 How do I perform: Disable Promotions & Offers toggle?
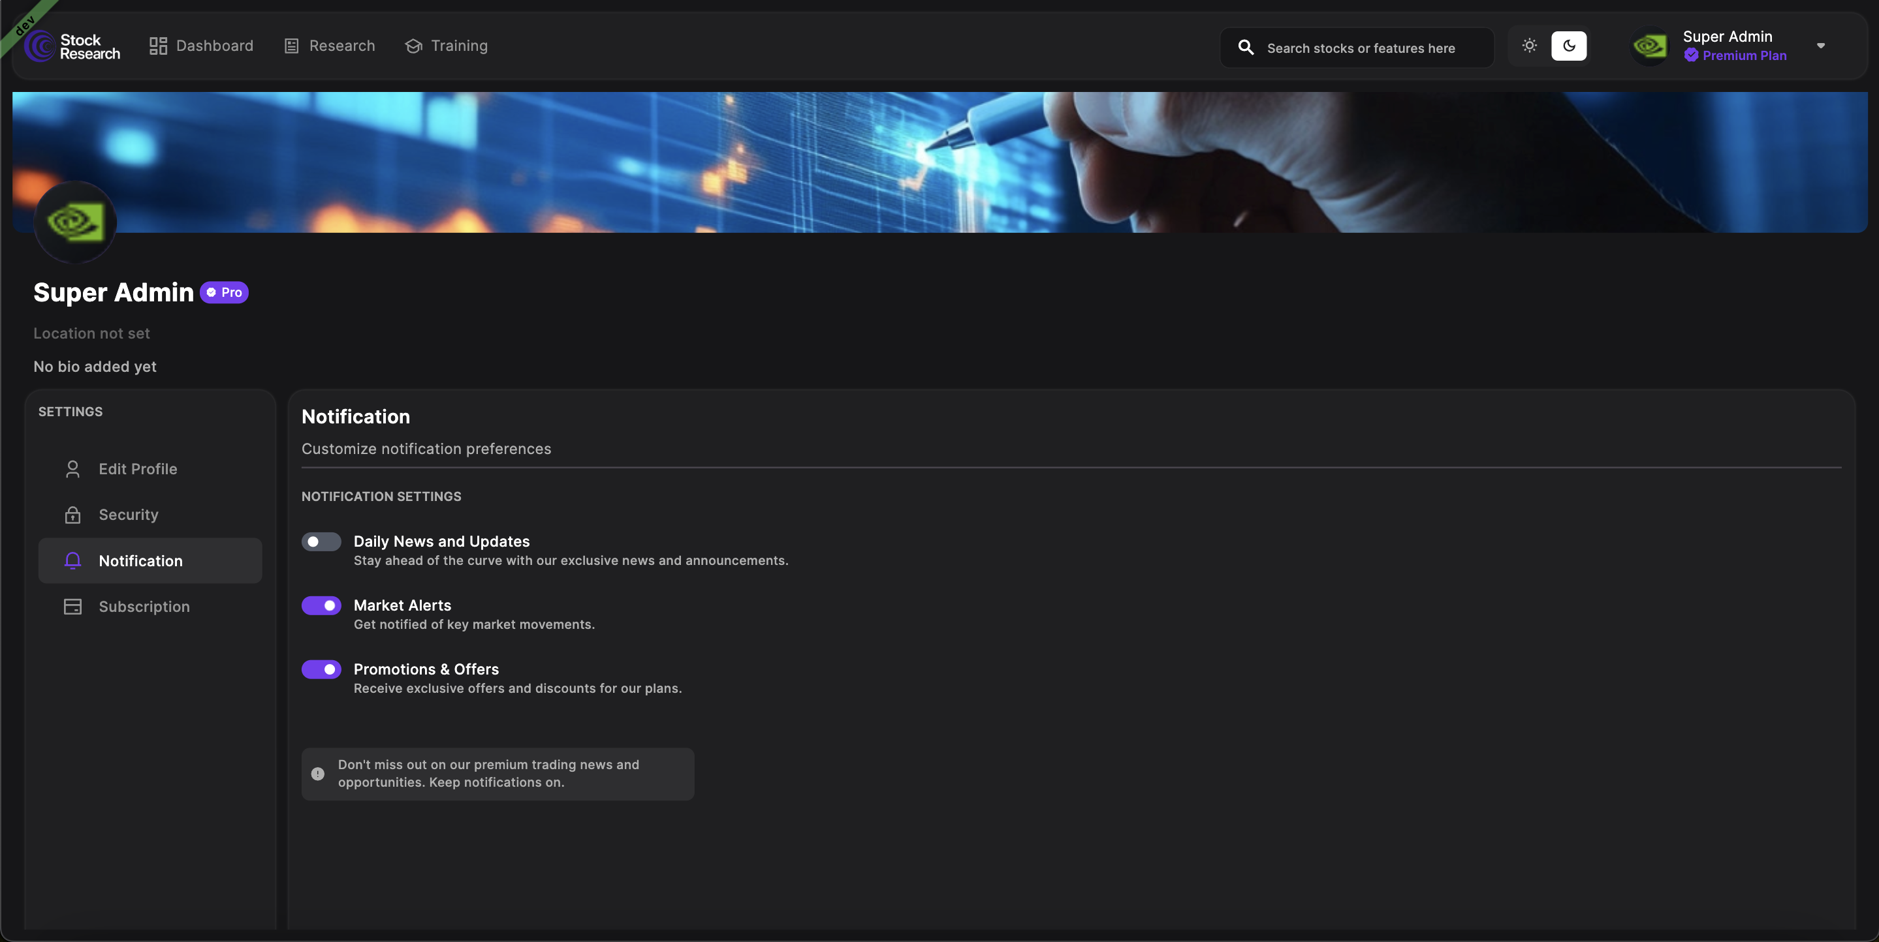321,669
